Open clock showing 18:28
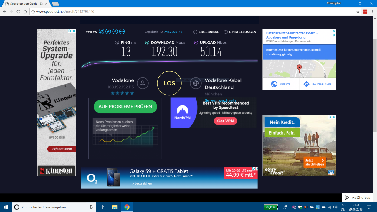This screenshot has width=377, height=212. 355,207
